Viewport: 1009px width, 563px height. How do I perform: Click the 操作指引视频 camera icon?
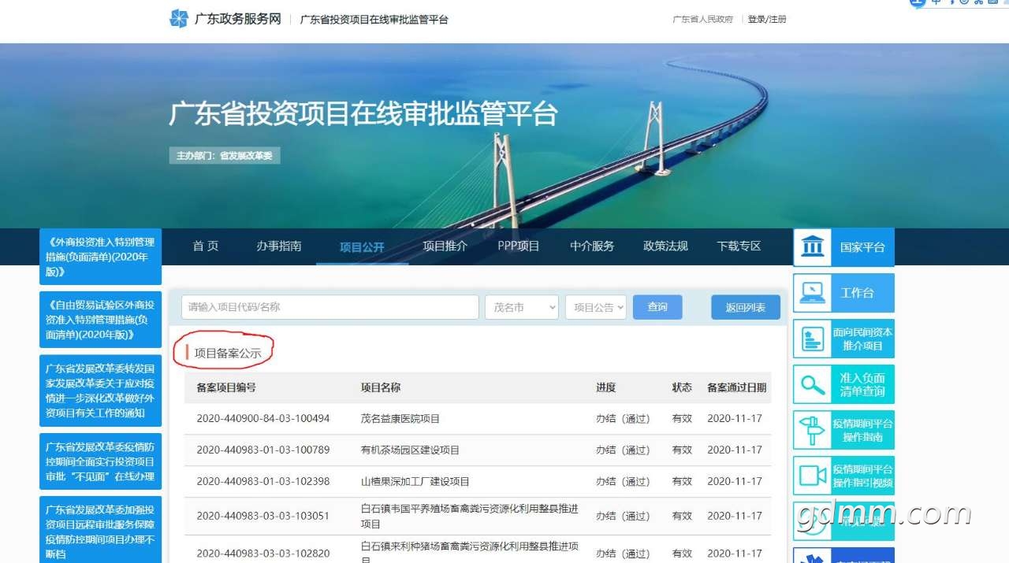811,476
